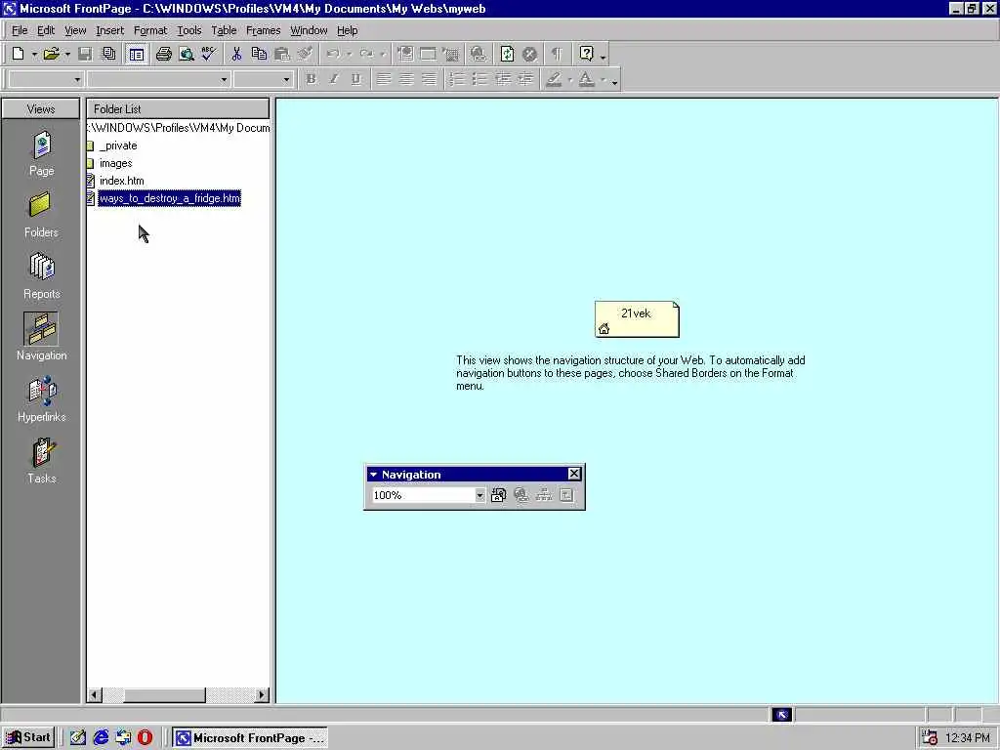Viewport: 1000px width, 750px height.
Task: Cut selection with scissors icon
Action: [x=236, y=55]
